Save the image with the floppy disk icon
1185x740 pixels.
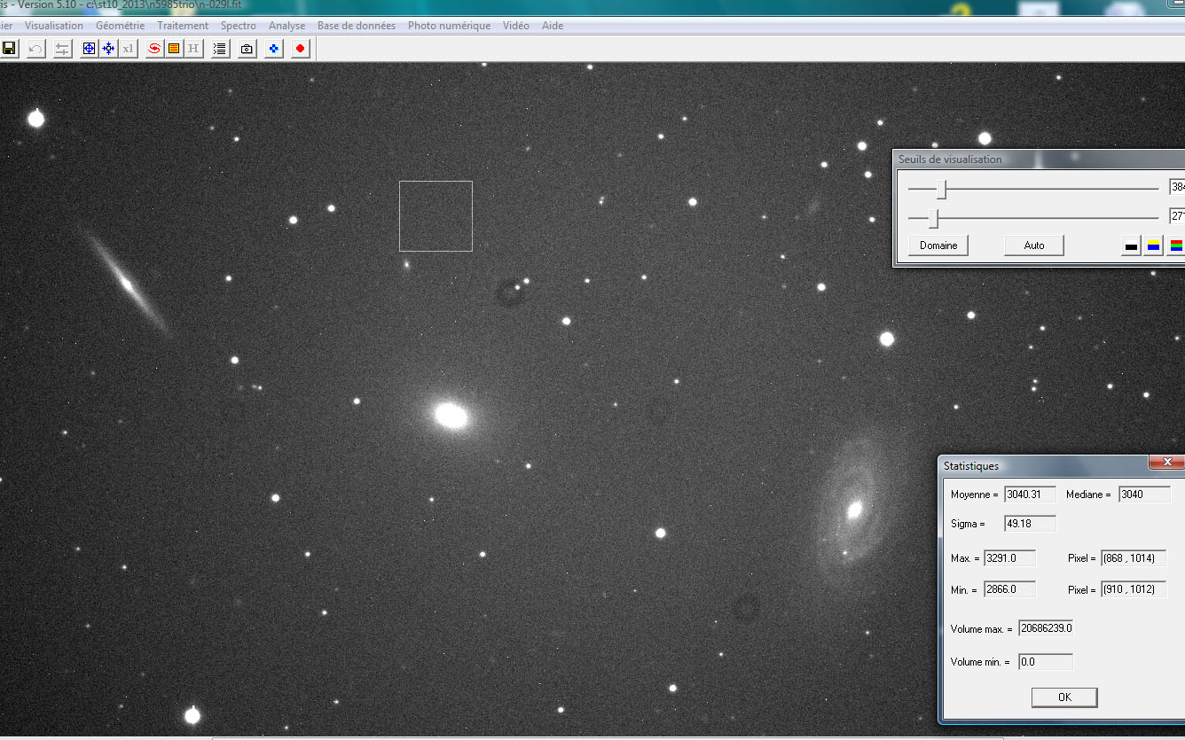click(9, 48)
